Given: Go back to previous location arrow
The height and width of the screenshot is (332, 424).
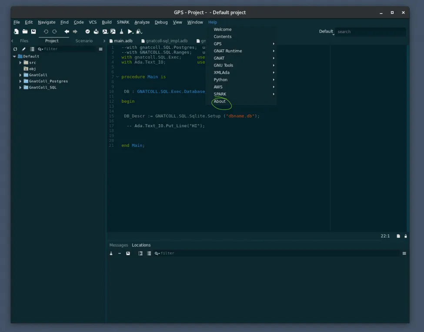Looking at the screenshot, I should [67, 32].
